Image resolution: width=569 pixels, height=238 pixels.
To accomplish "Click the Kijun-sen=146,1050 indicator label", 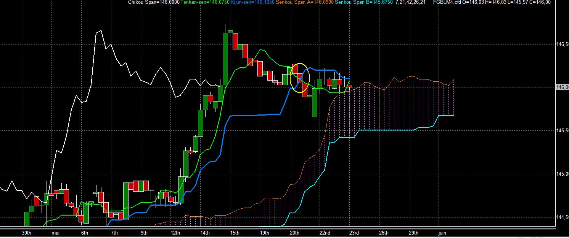I will (252, 2).
